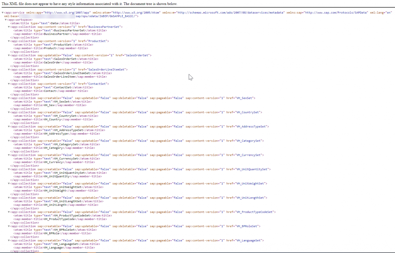Click the member-title 'SalesOrderLineItem' line
This screenshot has width=395, height=253.
coord(60,77)
